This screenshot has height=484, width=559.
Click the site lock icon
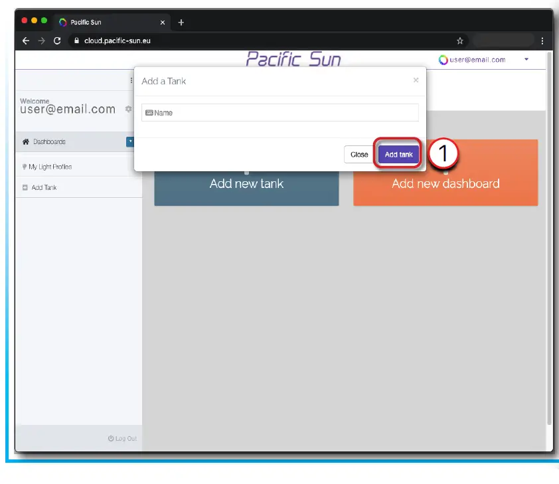pyautogui.click(x=76, y=40)
